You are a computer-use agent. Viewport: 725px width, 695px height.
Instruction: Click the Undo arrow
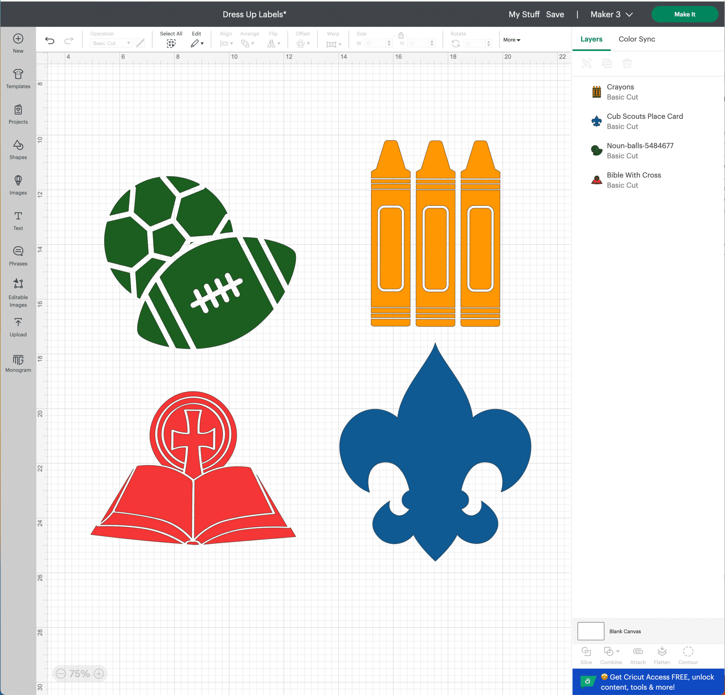[50, 41]
